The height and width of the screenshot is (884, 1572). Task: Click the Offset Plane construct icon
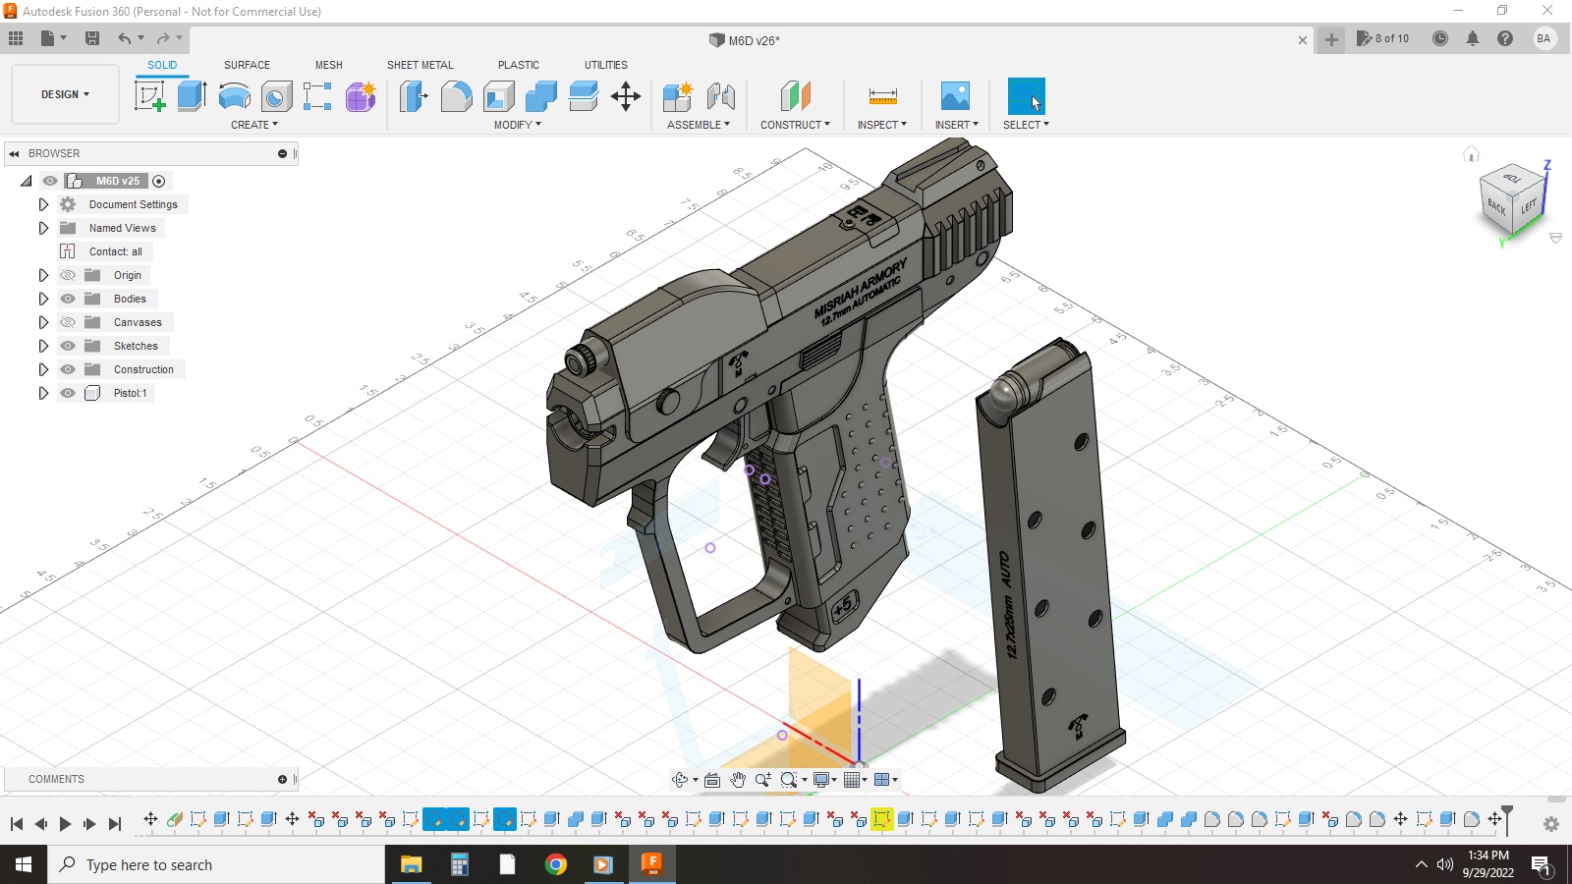[795, 96]
